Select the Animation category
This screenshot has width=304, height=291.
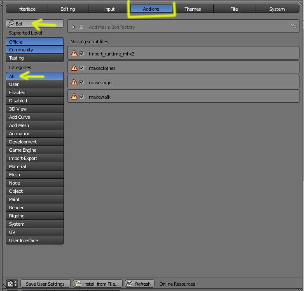click(35, 134)
